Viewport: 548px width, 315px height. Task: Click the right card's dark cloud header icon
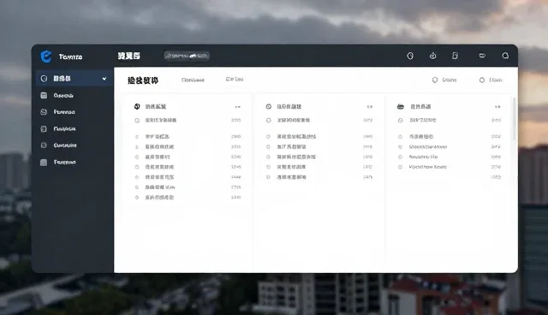(x=401, y=106)
